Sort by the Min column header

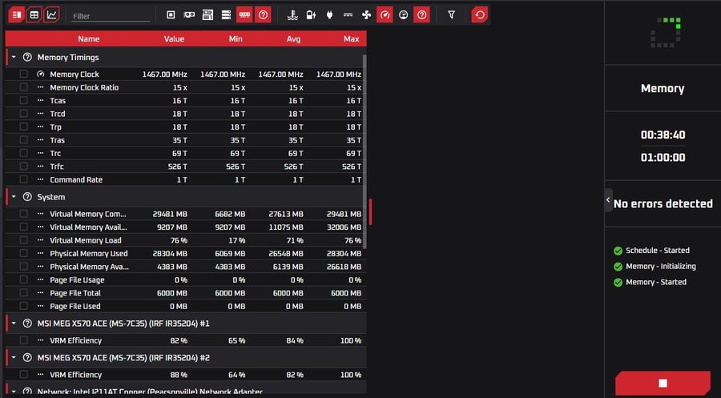pyautogui.click(x=236, y=39)
